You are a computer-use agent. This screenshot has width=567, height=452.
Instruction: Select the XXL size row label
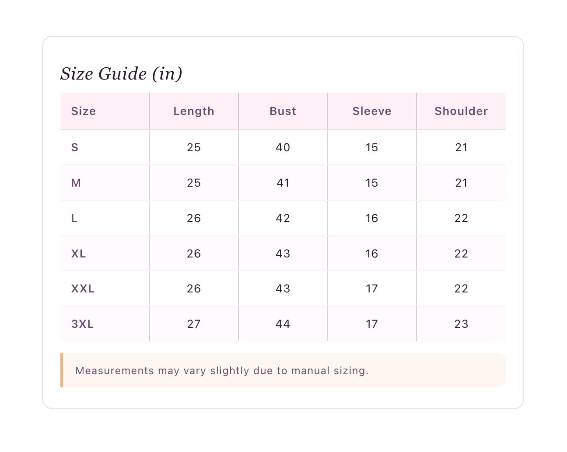(83, 289)
